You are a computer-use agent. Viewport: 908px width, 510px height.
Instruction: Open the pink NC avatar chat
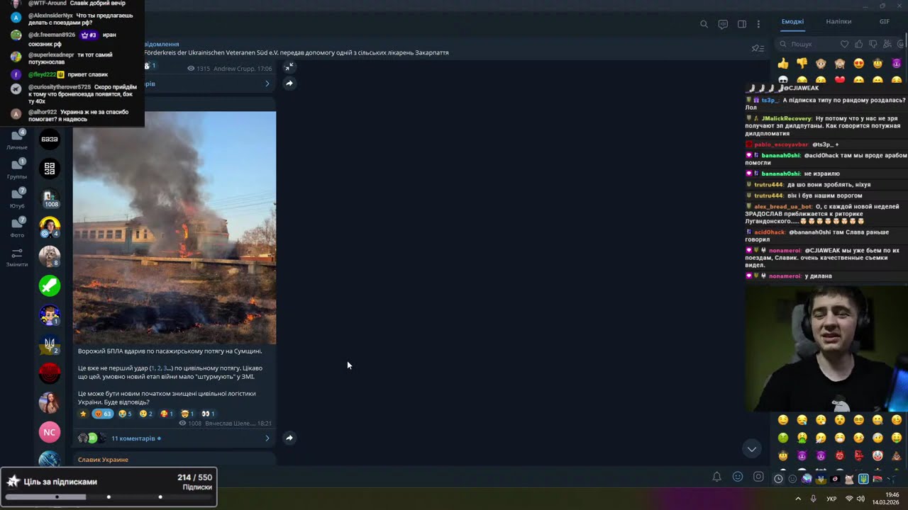[50, 432]
